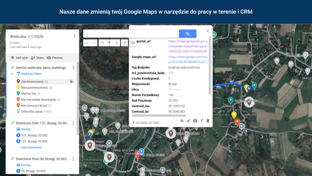Screen dimensions: 312x176
Task: Open GeoUrl layer three-dot options menu
Action: pyautogui.click(x=73, y=68)
